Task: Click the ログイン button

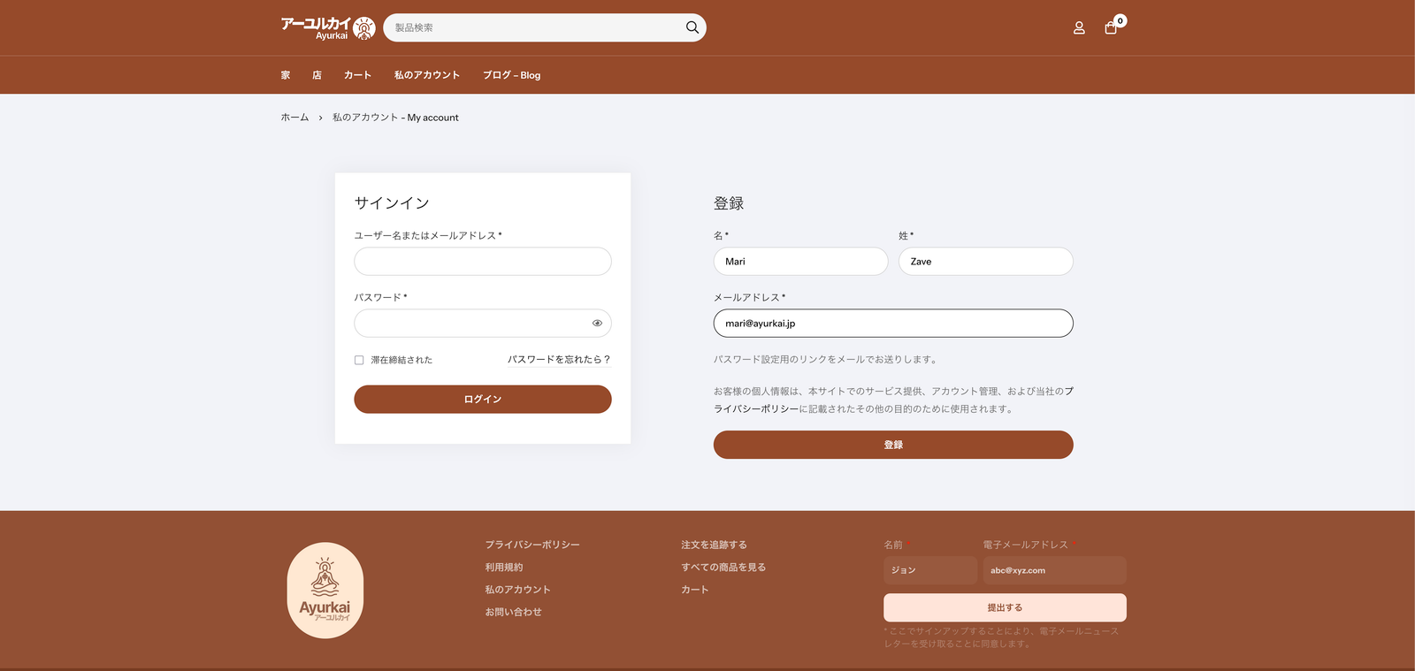Action: (x=482, y=400)
